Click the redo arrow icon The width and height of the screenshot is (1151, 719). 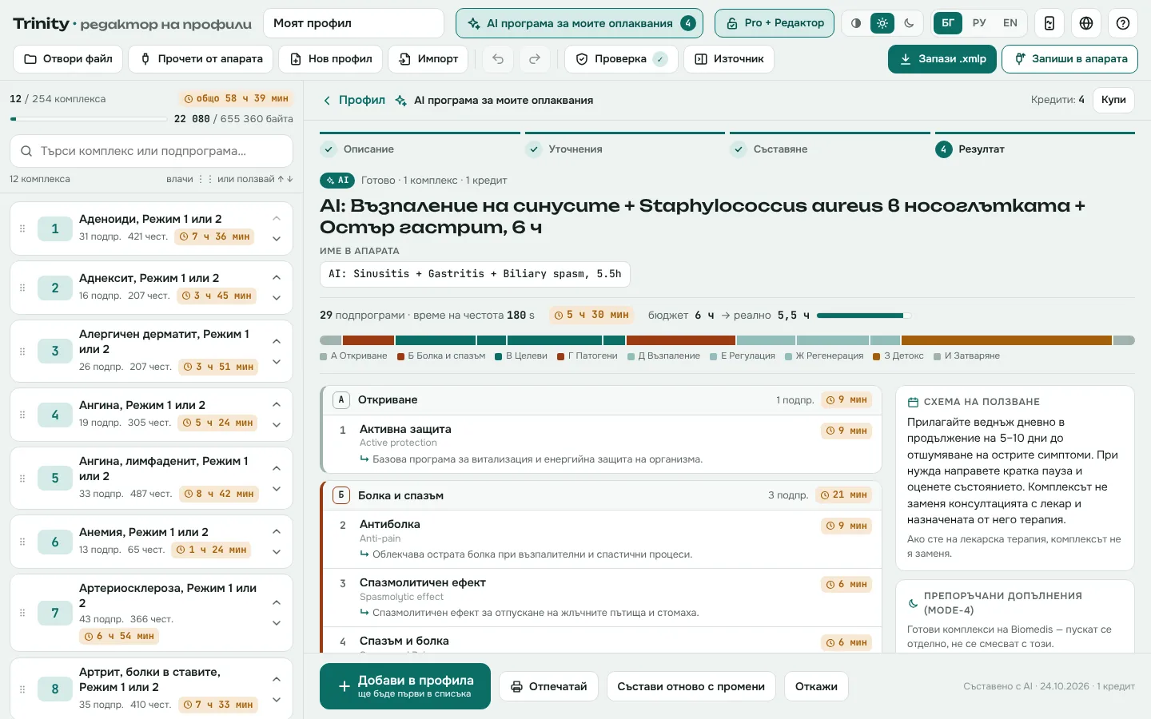pos(535,59)
